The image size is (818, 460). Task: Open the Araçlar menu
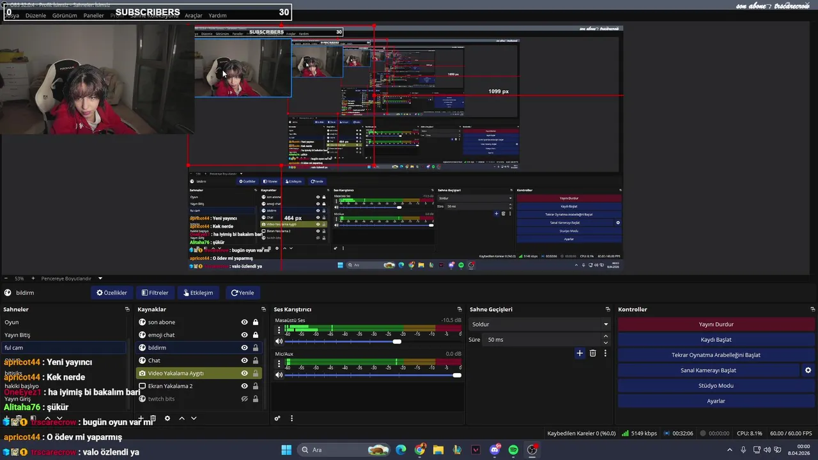[194, 15]
